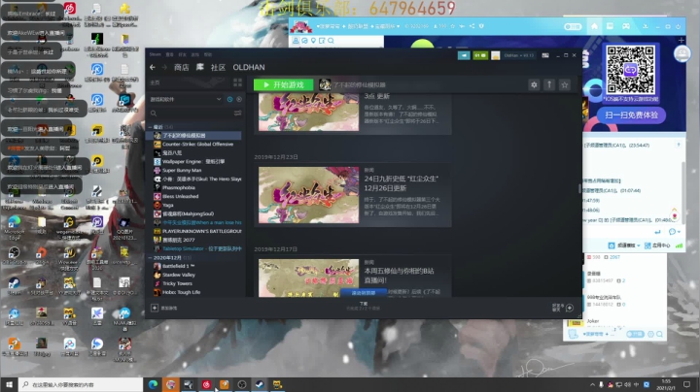Click the recent-activity clock filter icon
Image resolution: width=700 pixels, height=392 pixels.
pyautogui.click(x=229, y=99)
